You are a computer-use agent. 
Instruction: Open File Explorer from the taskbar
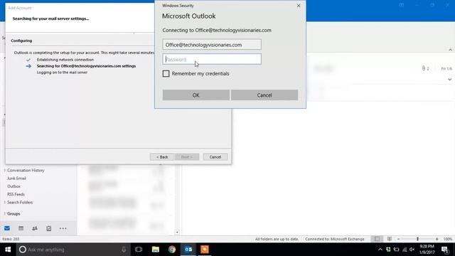point(156,250)
